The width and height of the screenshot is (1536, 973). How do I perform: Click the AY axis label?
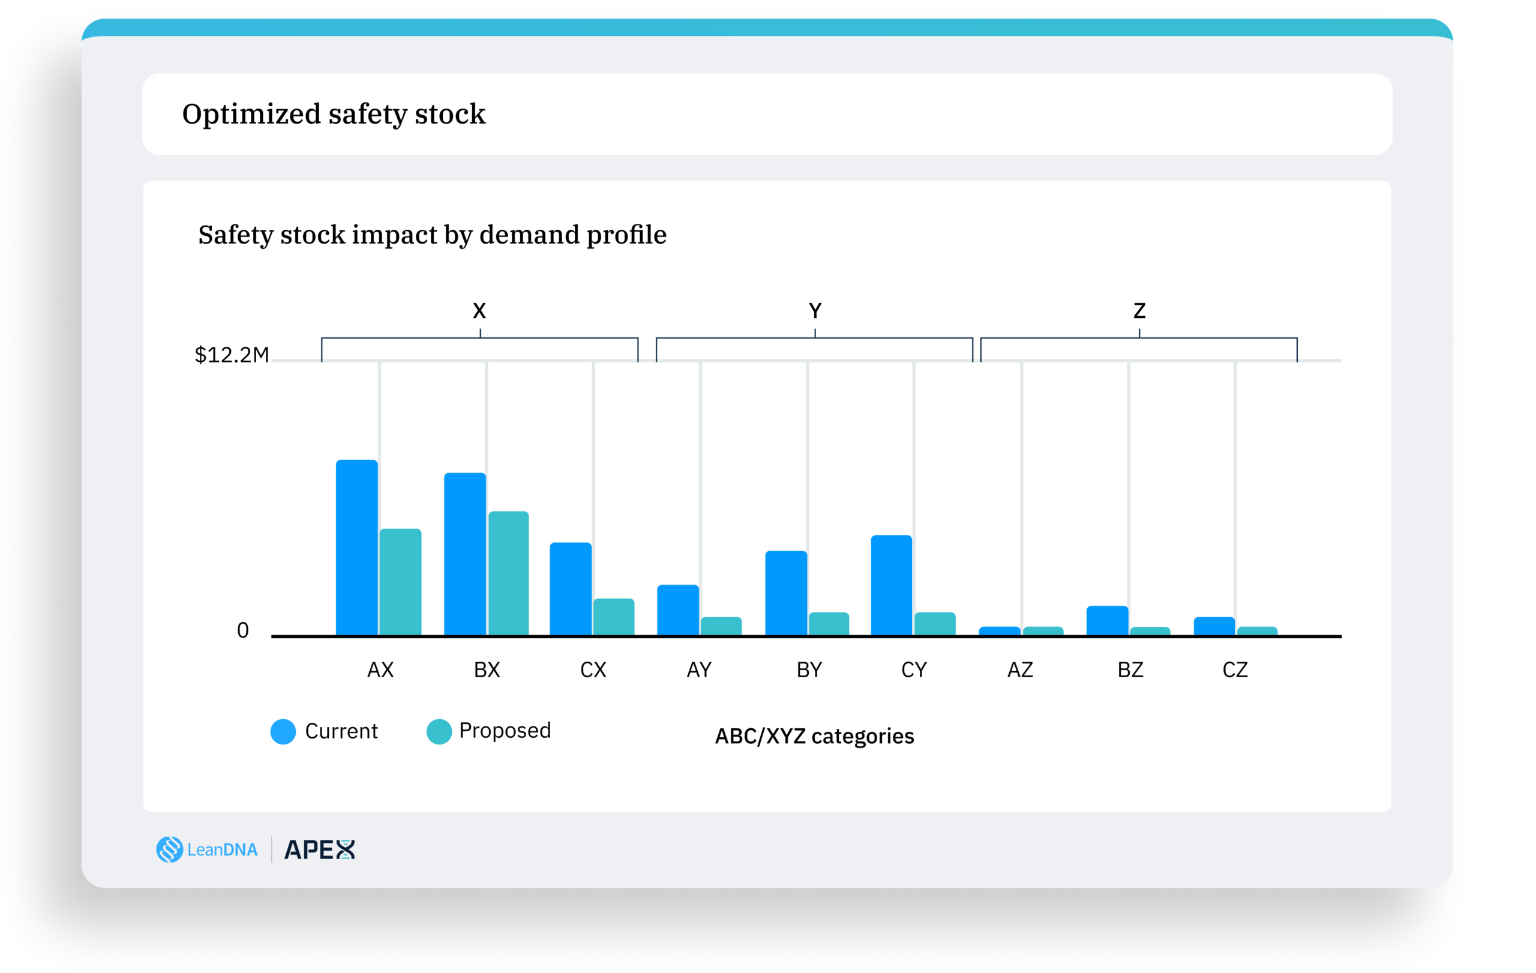pos(699,670)
